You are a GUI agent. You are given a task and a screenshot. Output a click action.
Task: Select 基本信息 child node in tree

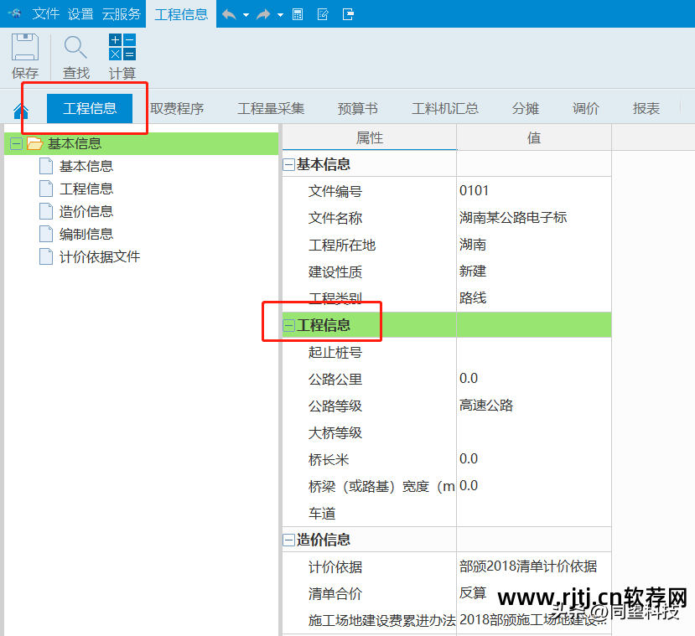pos(86,166)
